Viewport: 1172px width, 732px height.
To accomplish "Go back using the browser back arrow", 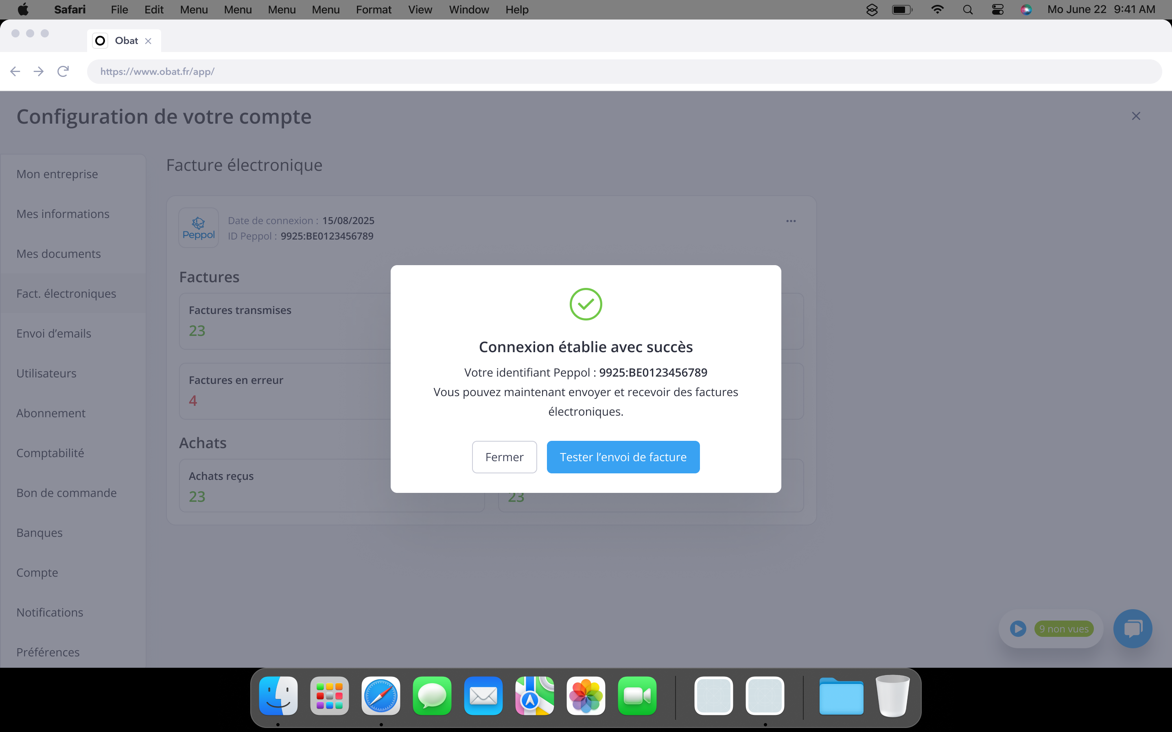I will (15, 72).
